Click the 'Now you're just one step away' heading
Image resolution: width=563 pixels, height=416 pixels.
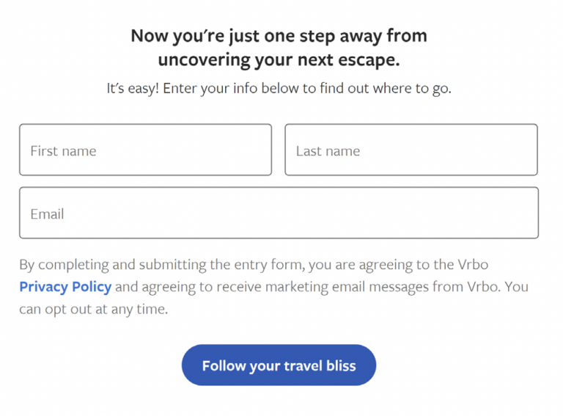tap(279, 35)
